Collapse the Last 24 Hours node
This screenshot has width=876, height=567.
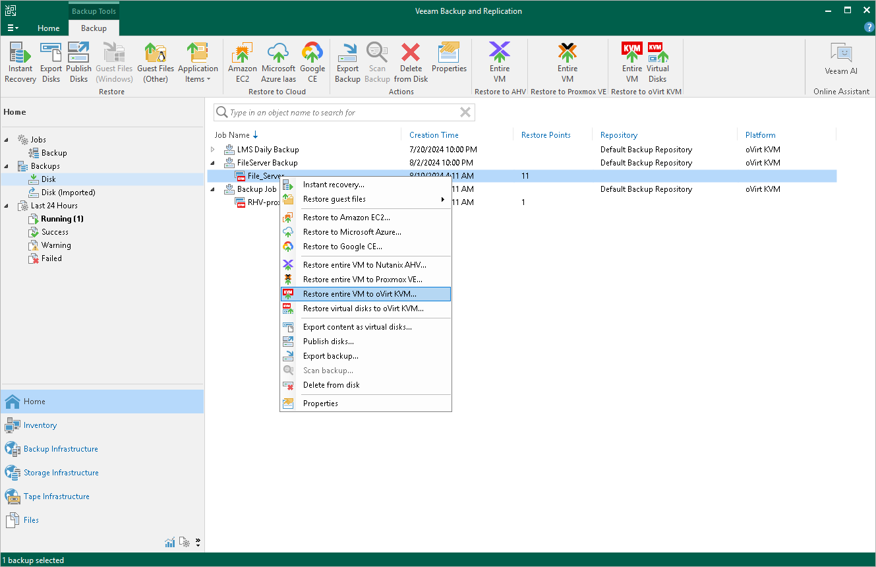click(x=7, y=206)
